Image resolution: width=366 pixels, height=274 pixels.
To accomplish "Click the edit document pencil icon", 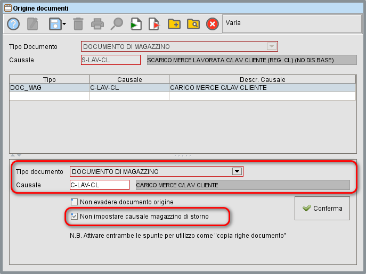I will pos(33,24).
